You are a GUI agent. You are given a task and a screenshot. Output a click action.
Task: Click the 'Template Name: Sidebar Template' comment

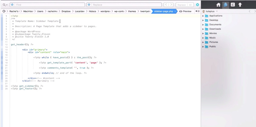pos(37,21)
